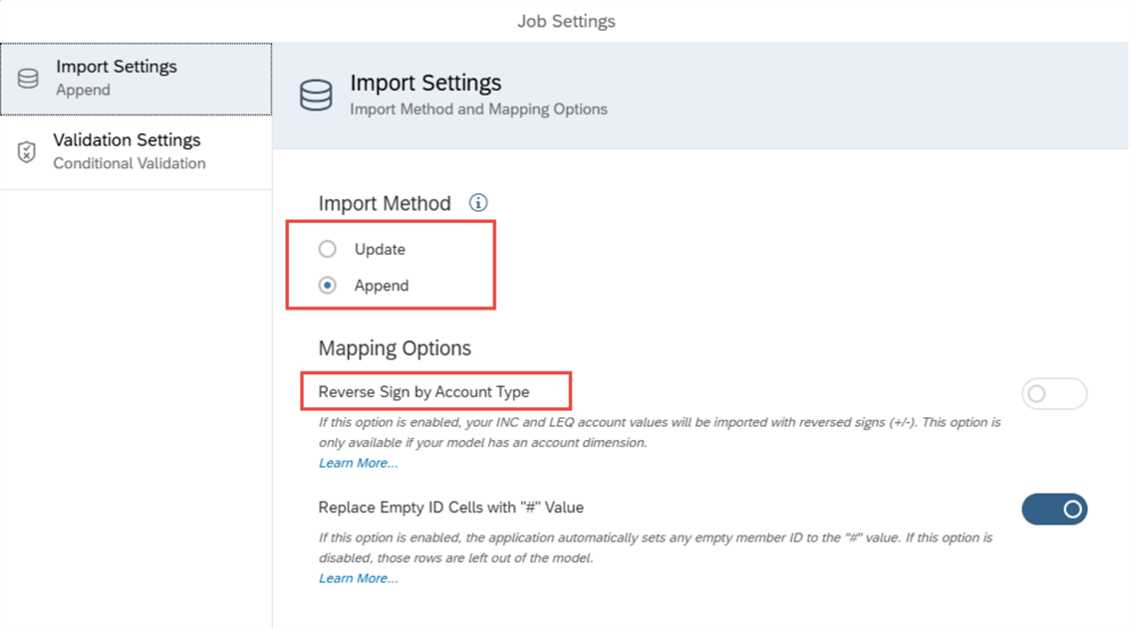Click the Replace Empty ID Cells label text
Image resolution: width=1131 pixels, height=628 pixels.
click(x=450, y=508)
